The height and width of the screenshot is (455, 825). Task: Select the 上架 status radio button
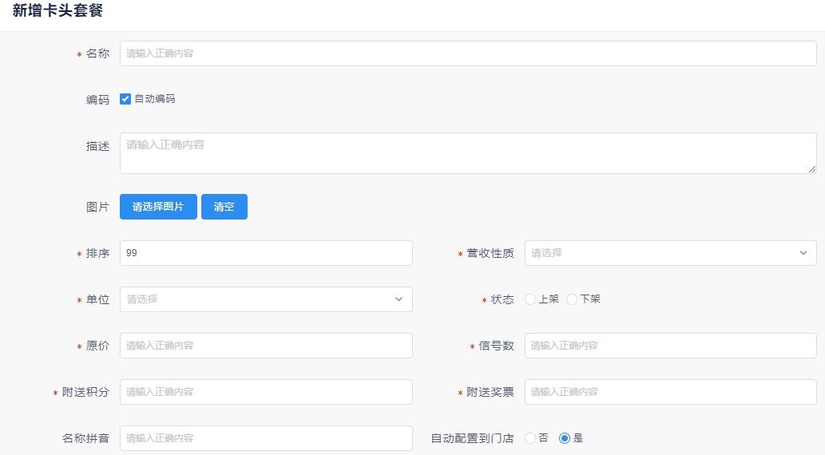click(x=530, y=299)
